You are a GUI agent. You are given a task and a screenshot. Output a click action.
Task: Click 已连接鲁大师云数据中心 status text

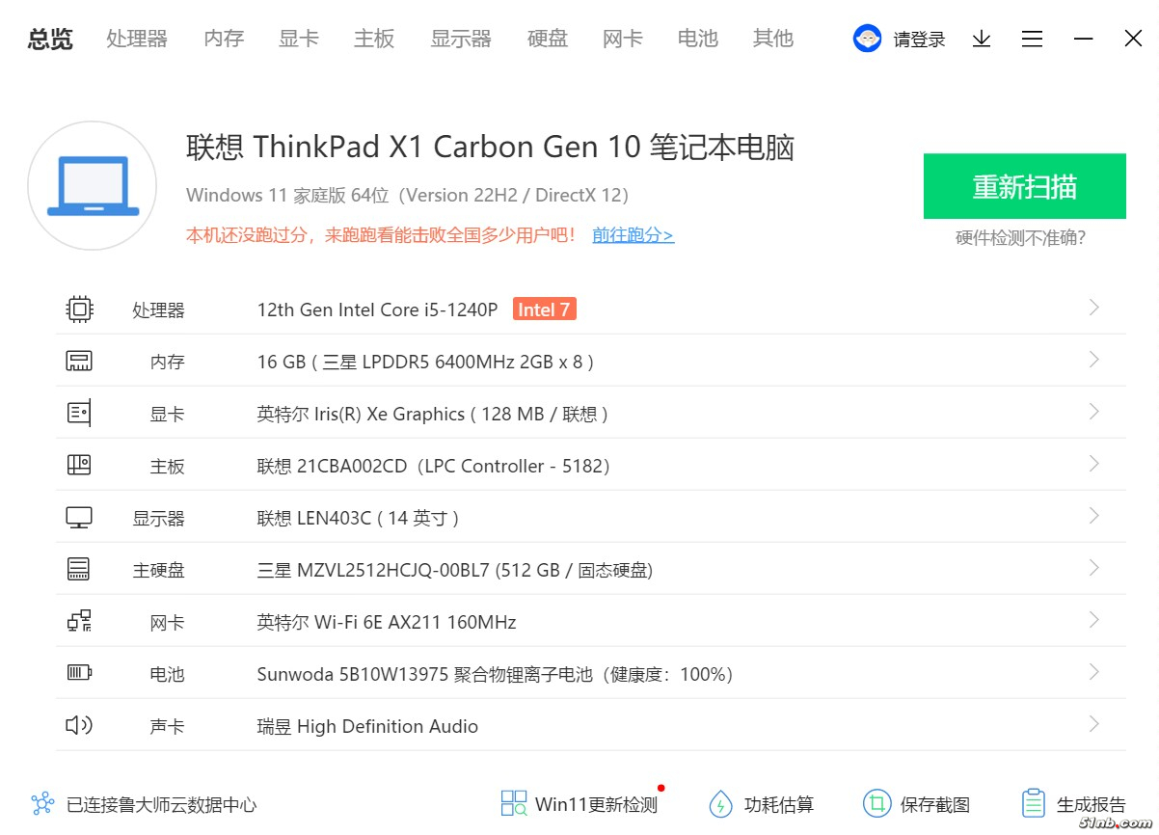point(162,804)
